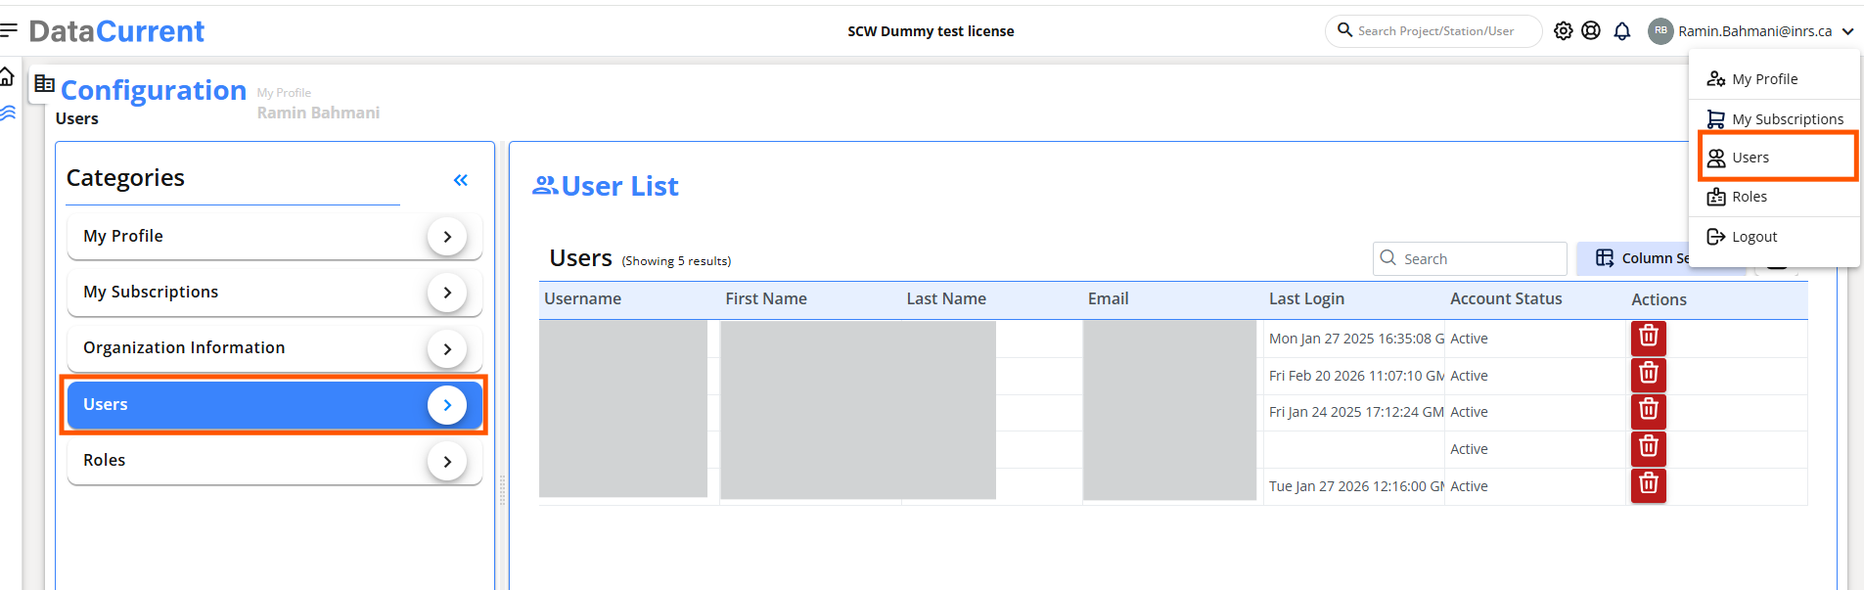
Task: Expand the My Subscriptions category arrow
Action: (447, 293)
